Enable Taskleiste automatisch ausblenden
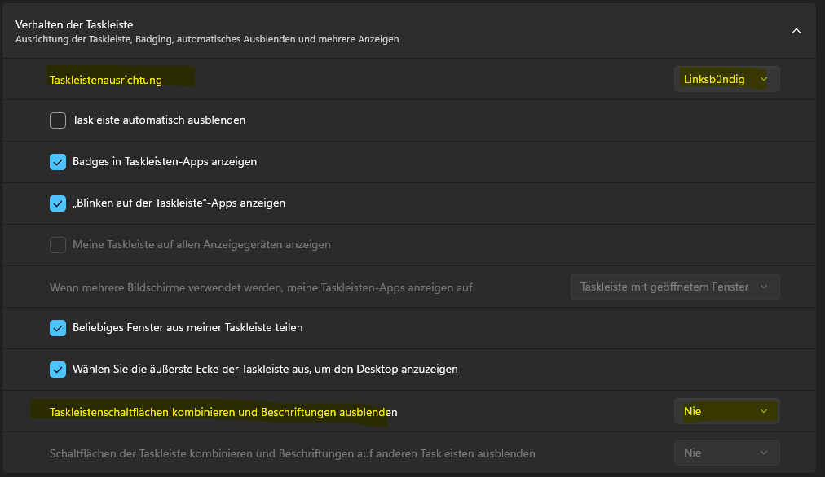825x477 pixels. [x=58, y=120]
